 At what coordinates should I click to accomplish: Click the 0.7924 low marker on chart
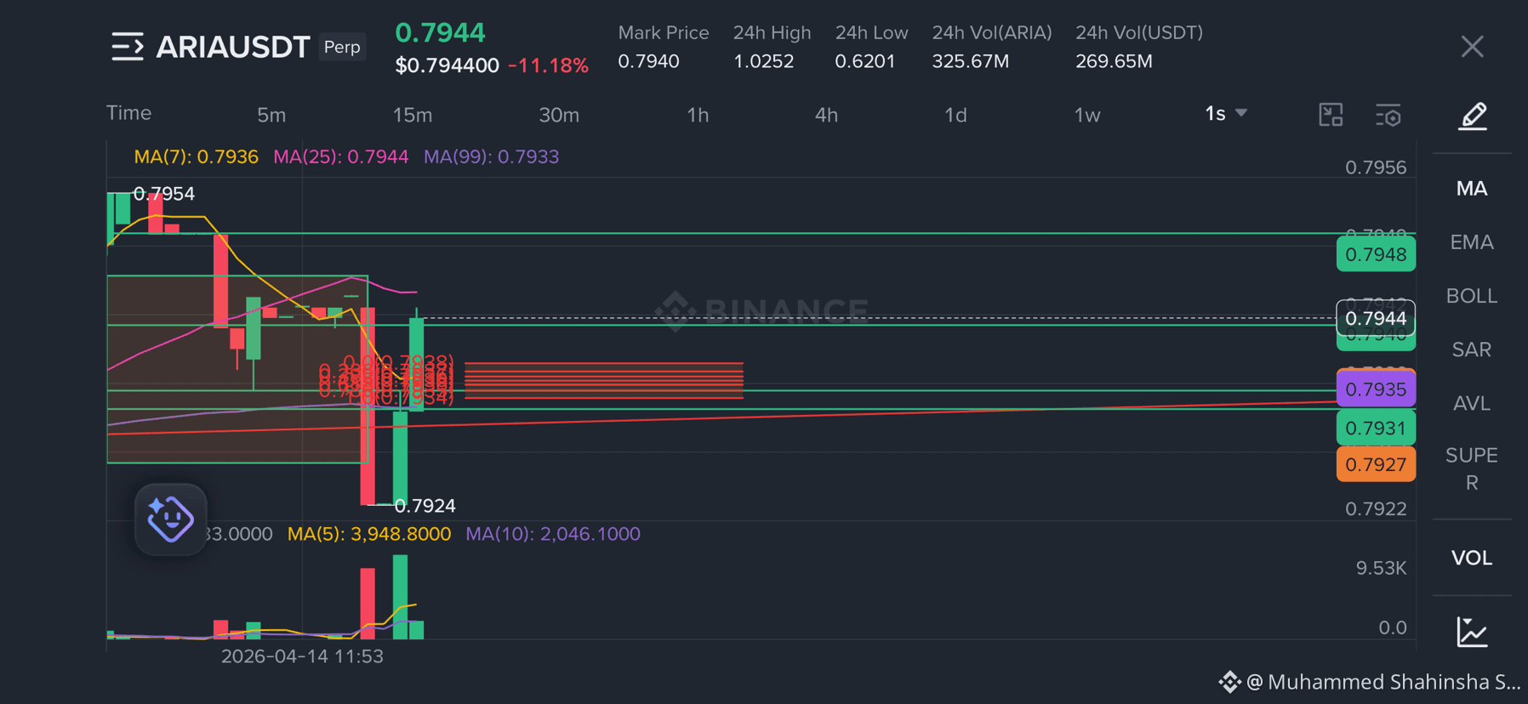coord(425,506)
